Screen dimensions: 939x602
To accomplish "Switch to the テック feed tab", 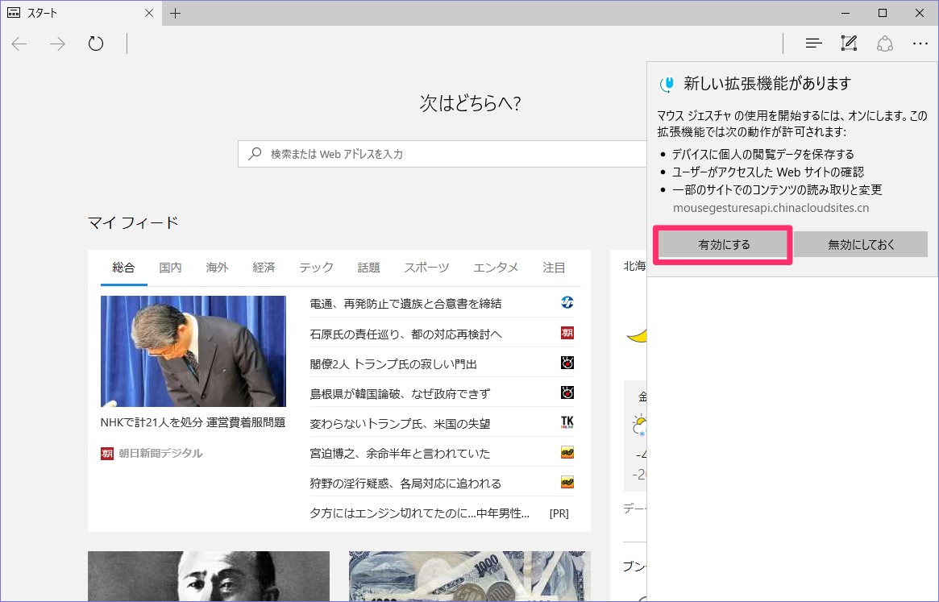I will coord(316,268).
